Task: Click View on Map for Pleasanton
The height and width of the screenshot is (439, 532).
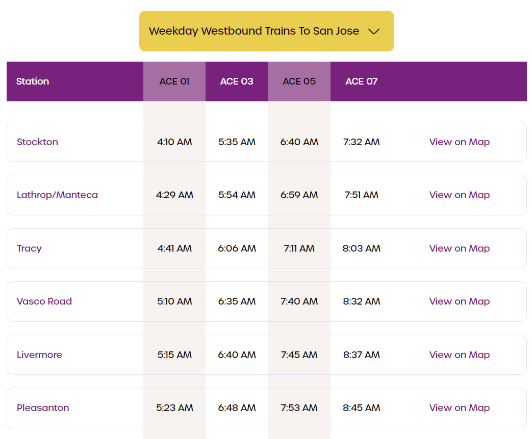Action: click(x=459, y=408)
